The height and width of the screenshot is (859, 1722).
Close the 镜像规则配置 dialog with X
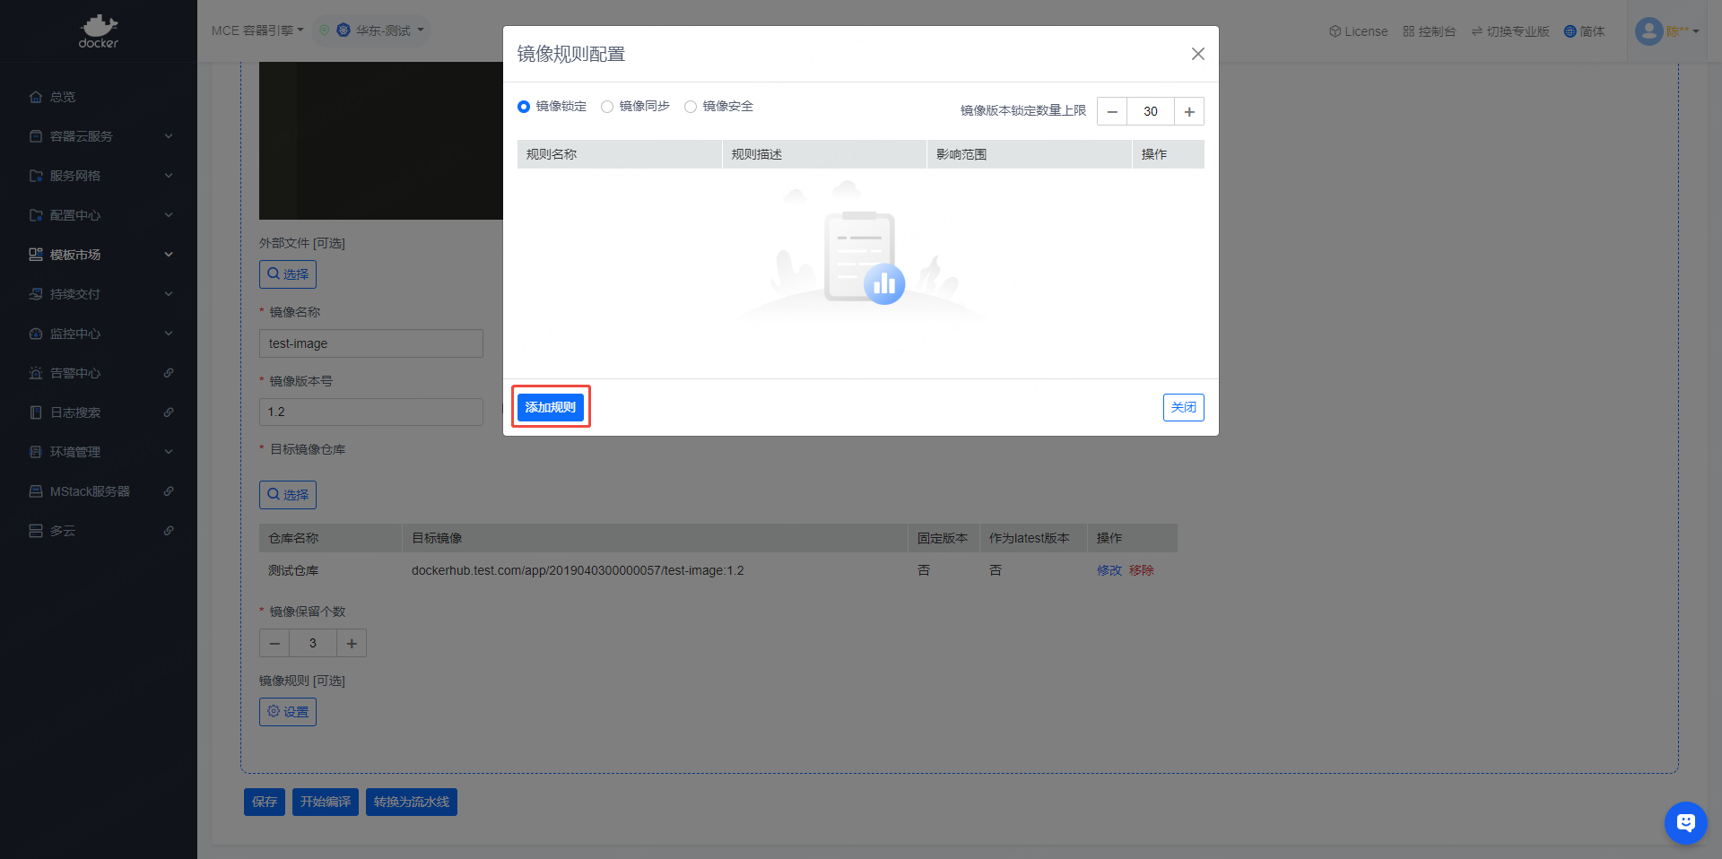(x=1197, y=54)
